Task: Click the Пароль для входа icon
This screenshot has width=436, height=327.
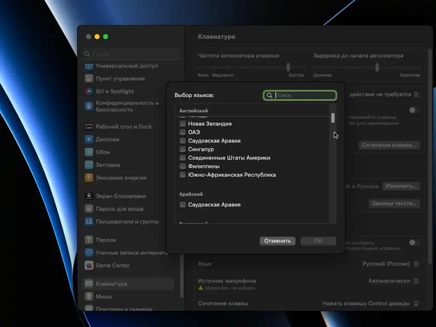Action: 89,209
